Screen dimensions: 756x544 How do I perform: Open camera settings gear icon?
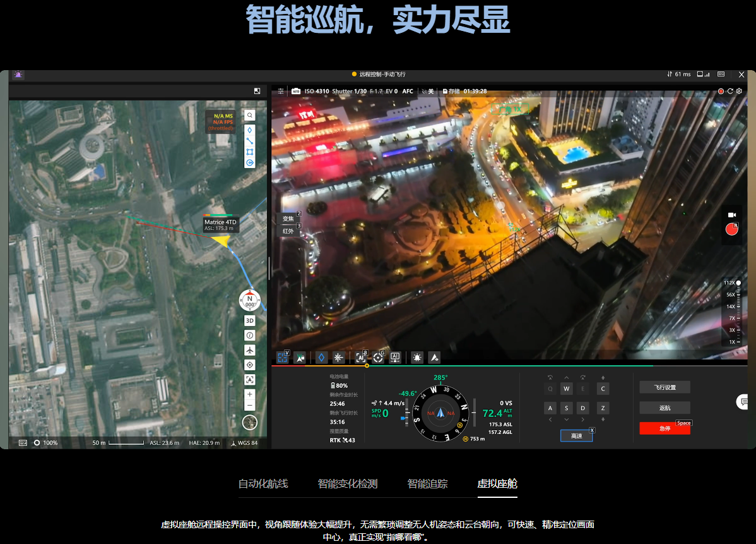(740, 92)
